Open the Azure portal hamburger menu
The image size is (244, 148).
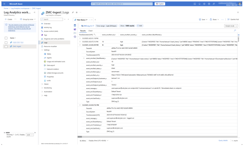click(4, 4)
